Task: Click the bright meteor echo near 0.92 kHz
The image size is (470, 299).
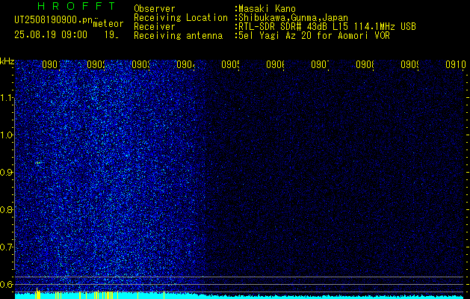Action: [x=38, y=163]
